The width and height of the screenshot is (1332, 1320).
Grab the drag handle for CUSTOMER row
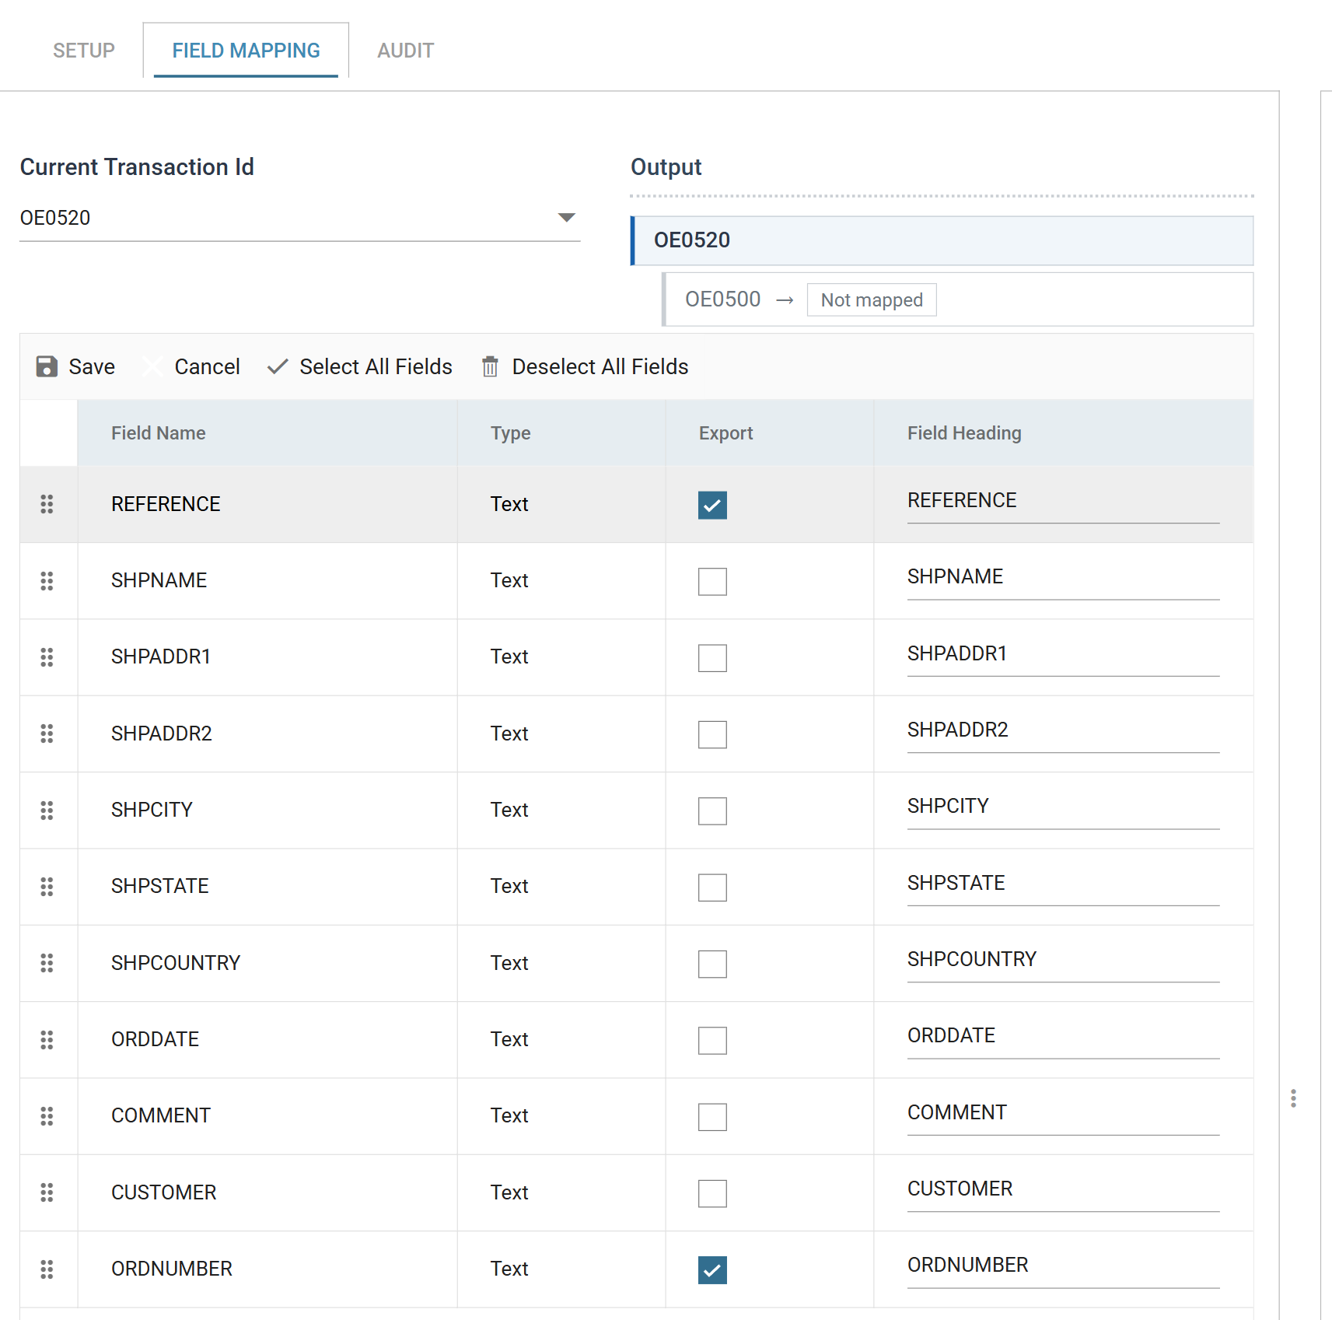tap(47, 1192)
